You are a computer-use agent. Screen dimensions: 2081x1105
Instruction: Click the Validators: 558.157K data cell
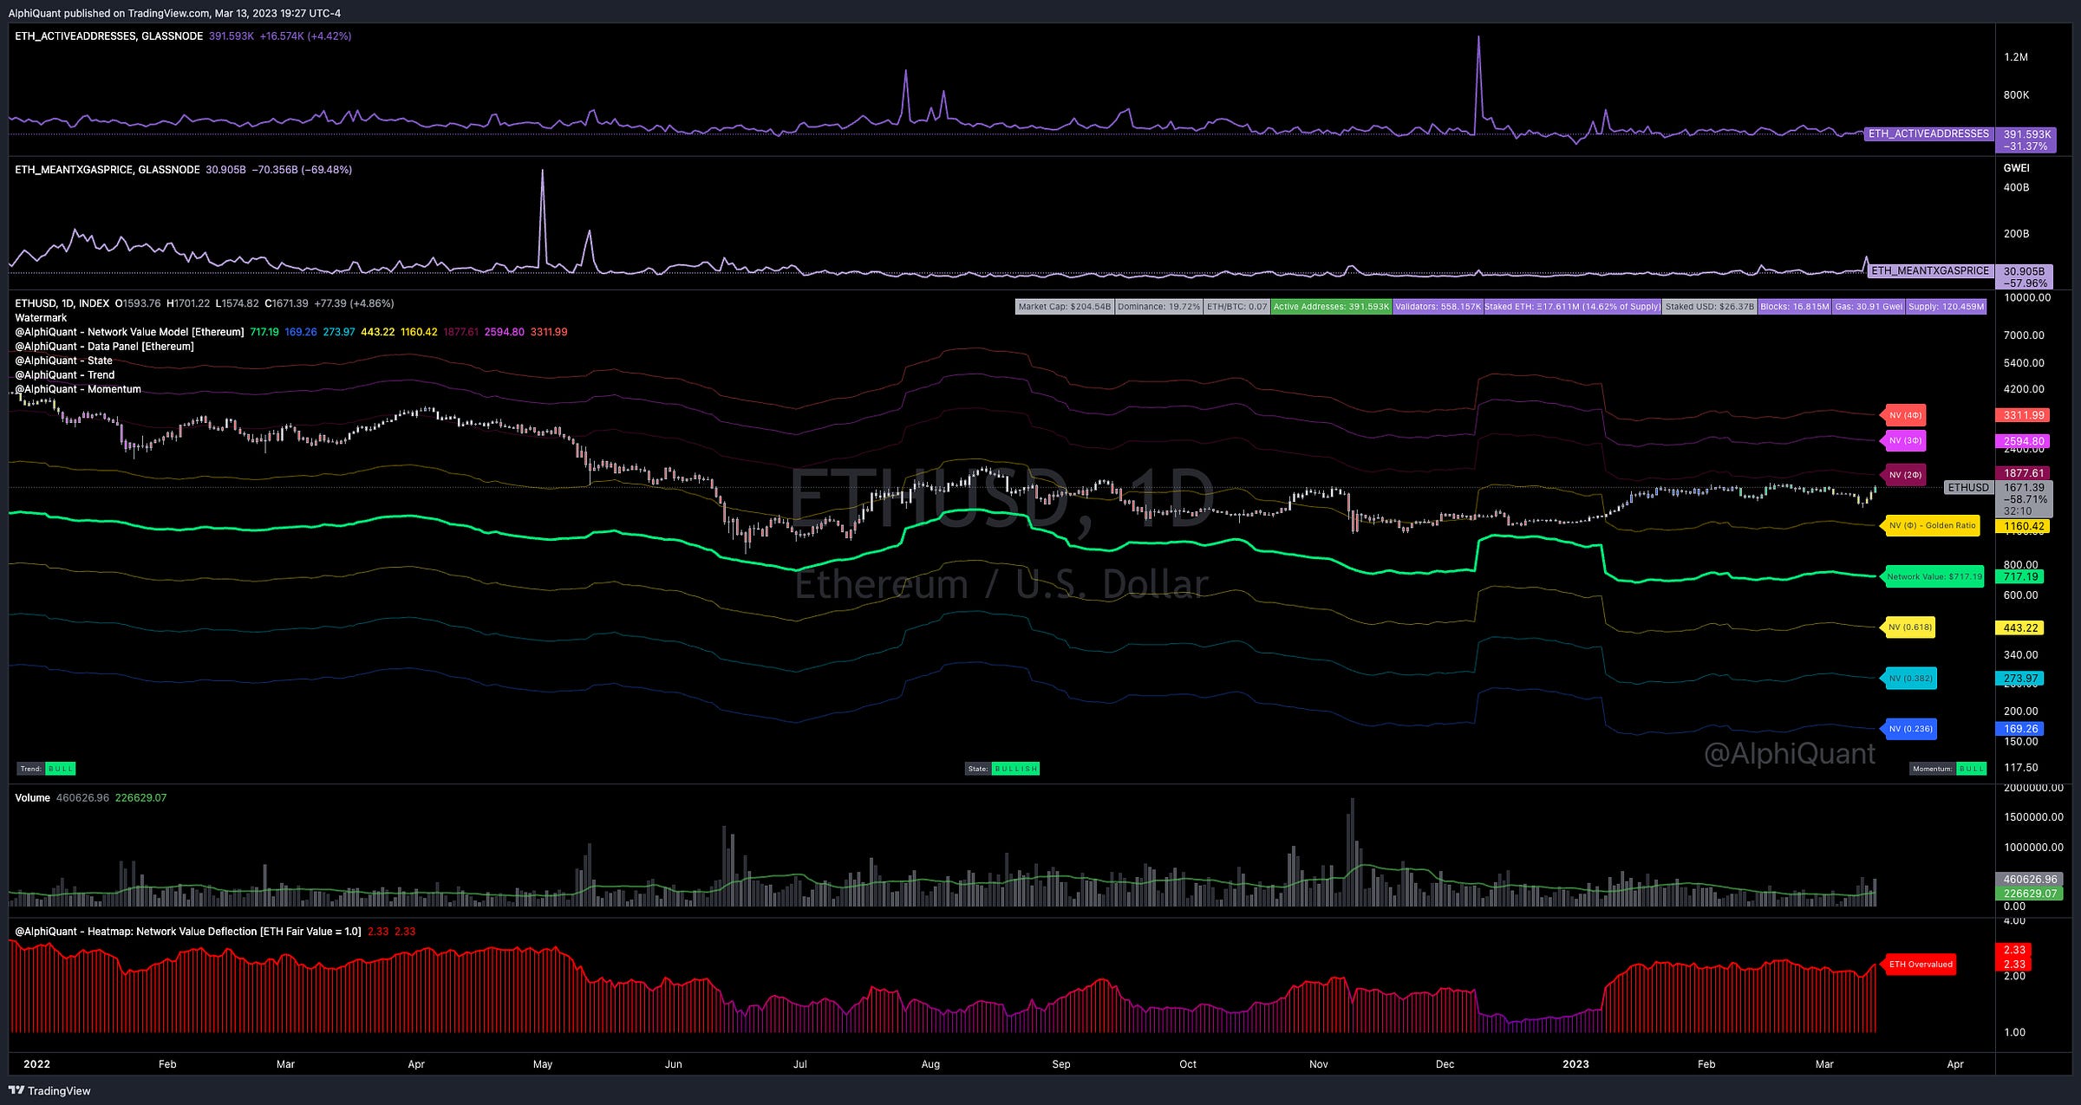[1438, 307]
